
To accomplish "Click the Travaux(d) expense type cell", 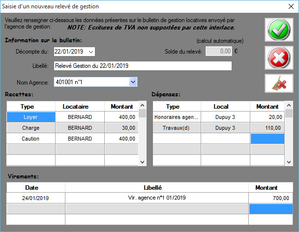I will click(177, 128).
